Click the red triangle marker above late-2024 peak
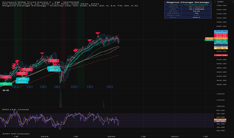This screenshot has width=234, height=138. (x=42, y=53)
